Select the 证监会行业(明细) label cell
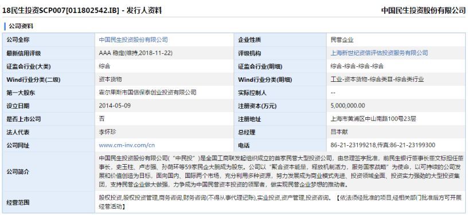The width and height of the screenshot is (468, 215). pyautogui.click(x=280, y=66)
